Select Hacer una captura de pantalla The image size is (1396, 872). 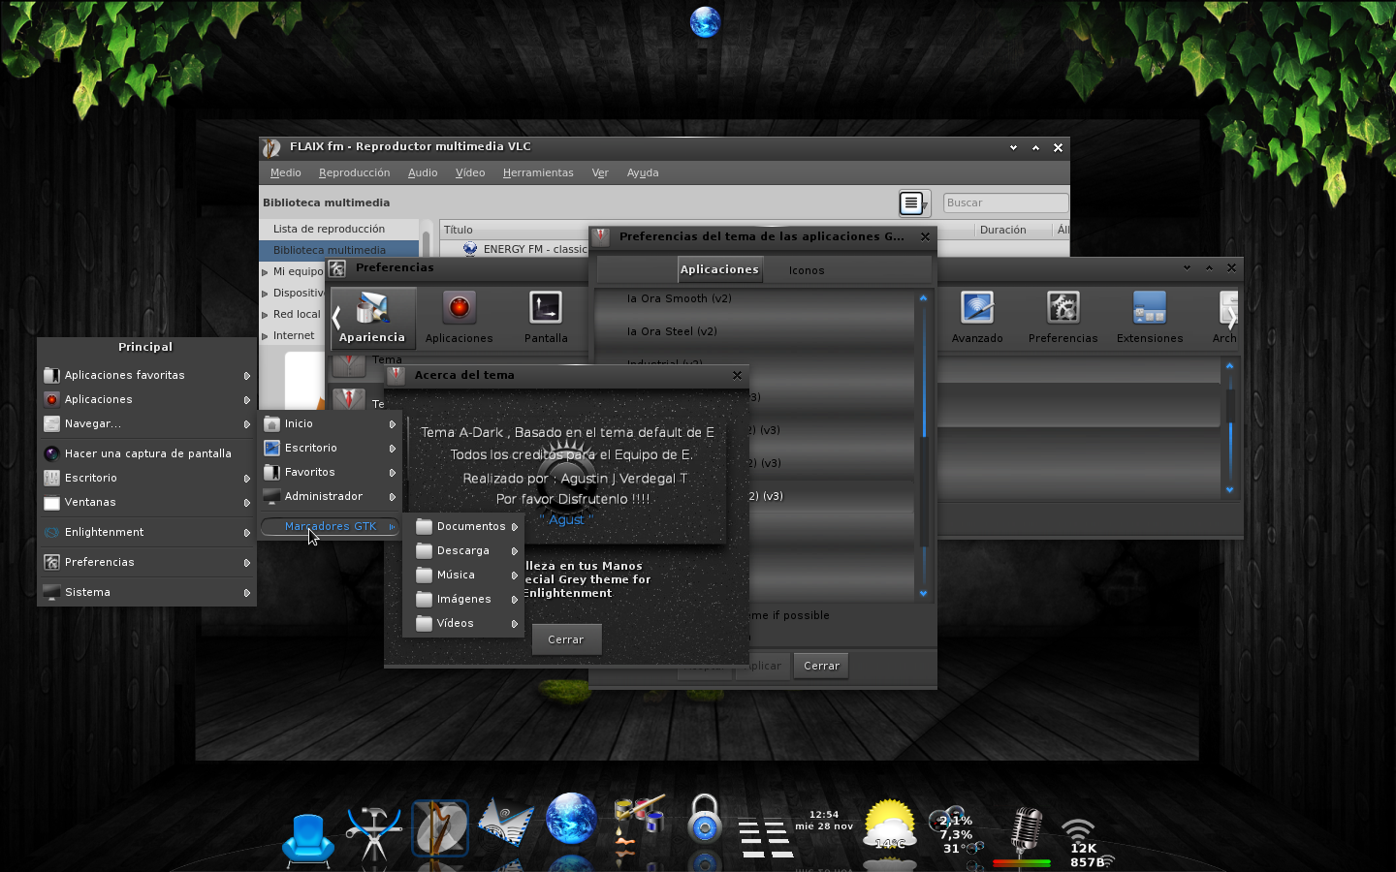[146, 453]
